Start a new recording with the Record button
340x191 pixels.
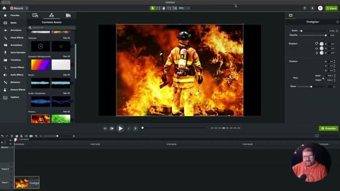tap(16, 8)
